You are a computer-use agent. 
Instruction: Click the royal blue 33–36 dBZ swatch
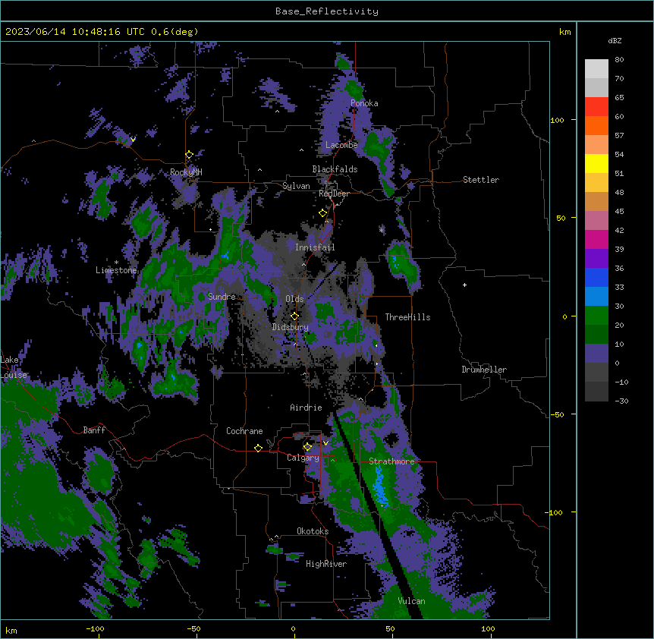[x=596, y=277]
